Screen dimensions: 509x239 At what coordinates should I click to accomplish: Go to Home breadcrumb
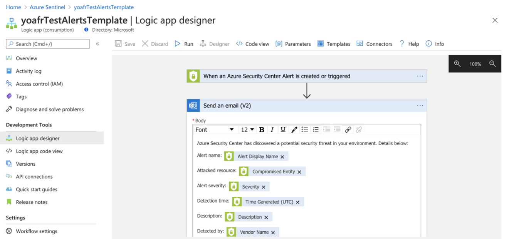13,7
